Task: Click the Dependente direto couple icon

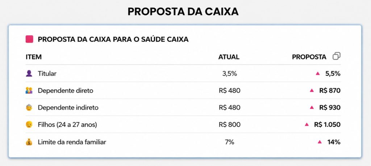Action: click(29, 91)
